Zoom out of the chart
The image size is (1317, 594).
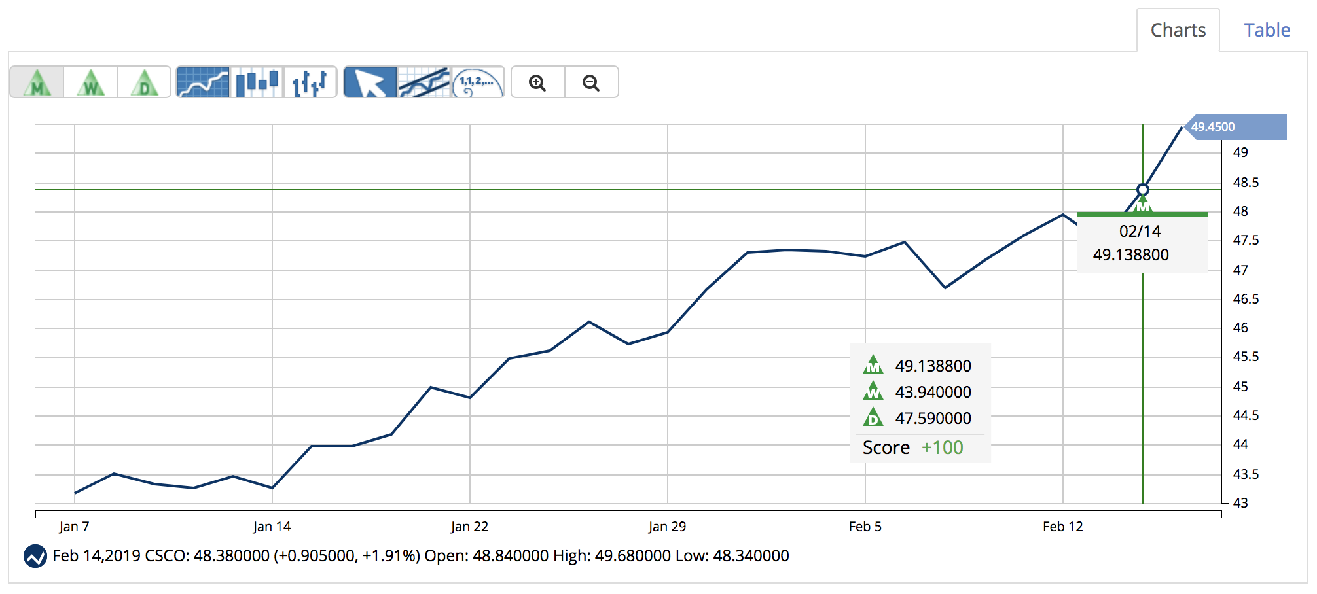[x=591, y=82]
